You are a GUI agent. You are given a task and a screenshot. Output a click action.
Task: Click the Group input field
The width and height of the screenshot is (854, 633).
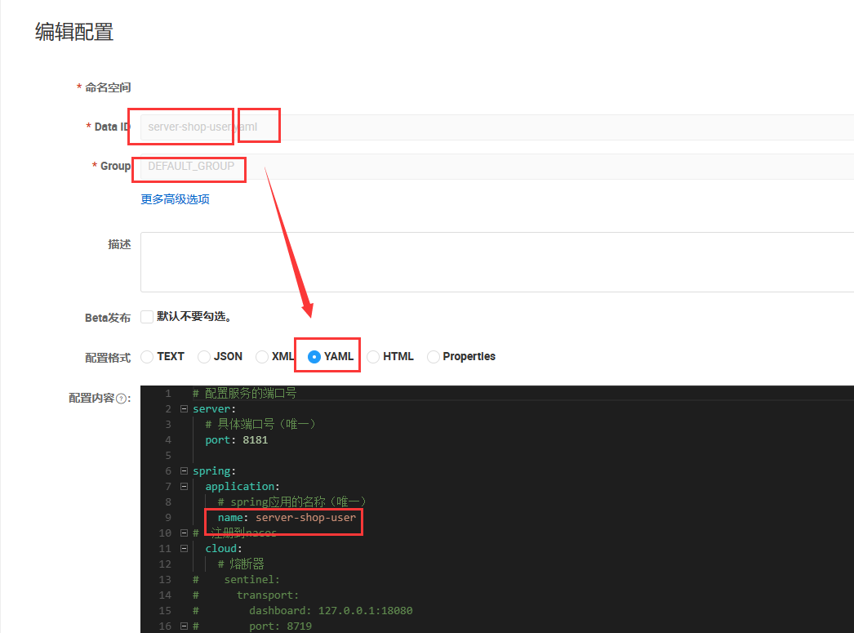coord(496,167)
